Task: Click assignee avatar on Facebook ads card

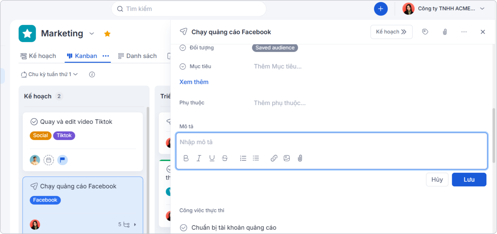Action: click(35, 224)
